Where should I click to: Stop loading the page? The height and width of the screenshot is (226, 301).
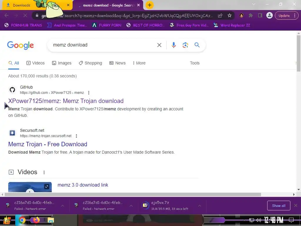pyautogui.click(x=25, y=16)
